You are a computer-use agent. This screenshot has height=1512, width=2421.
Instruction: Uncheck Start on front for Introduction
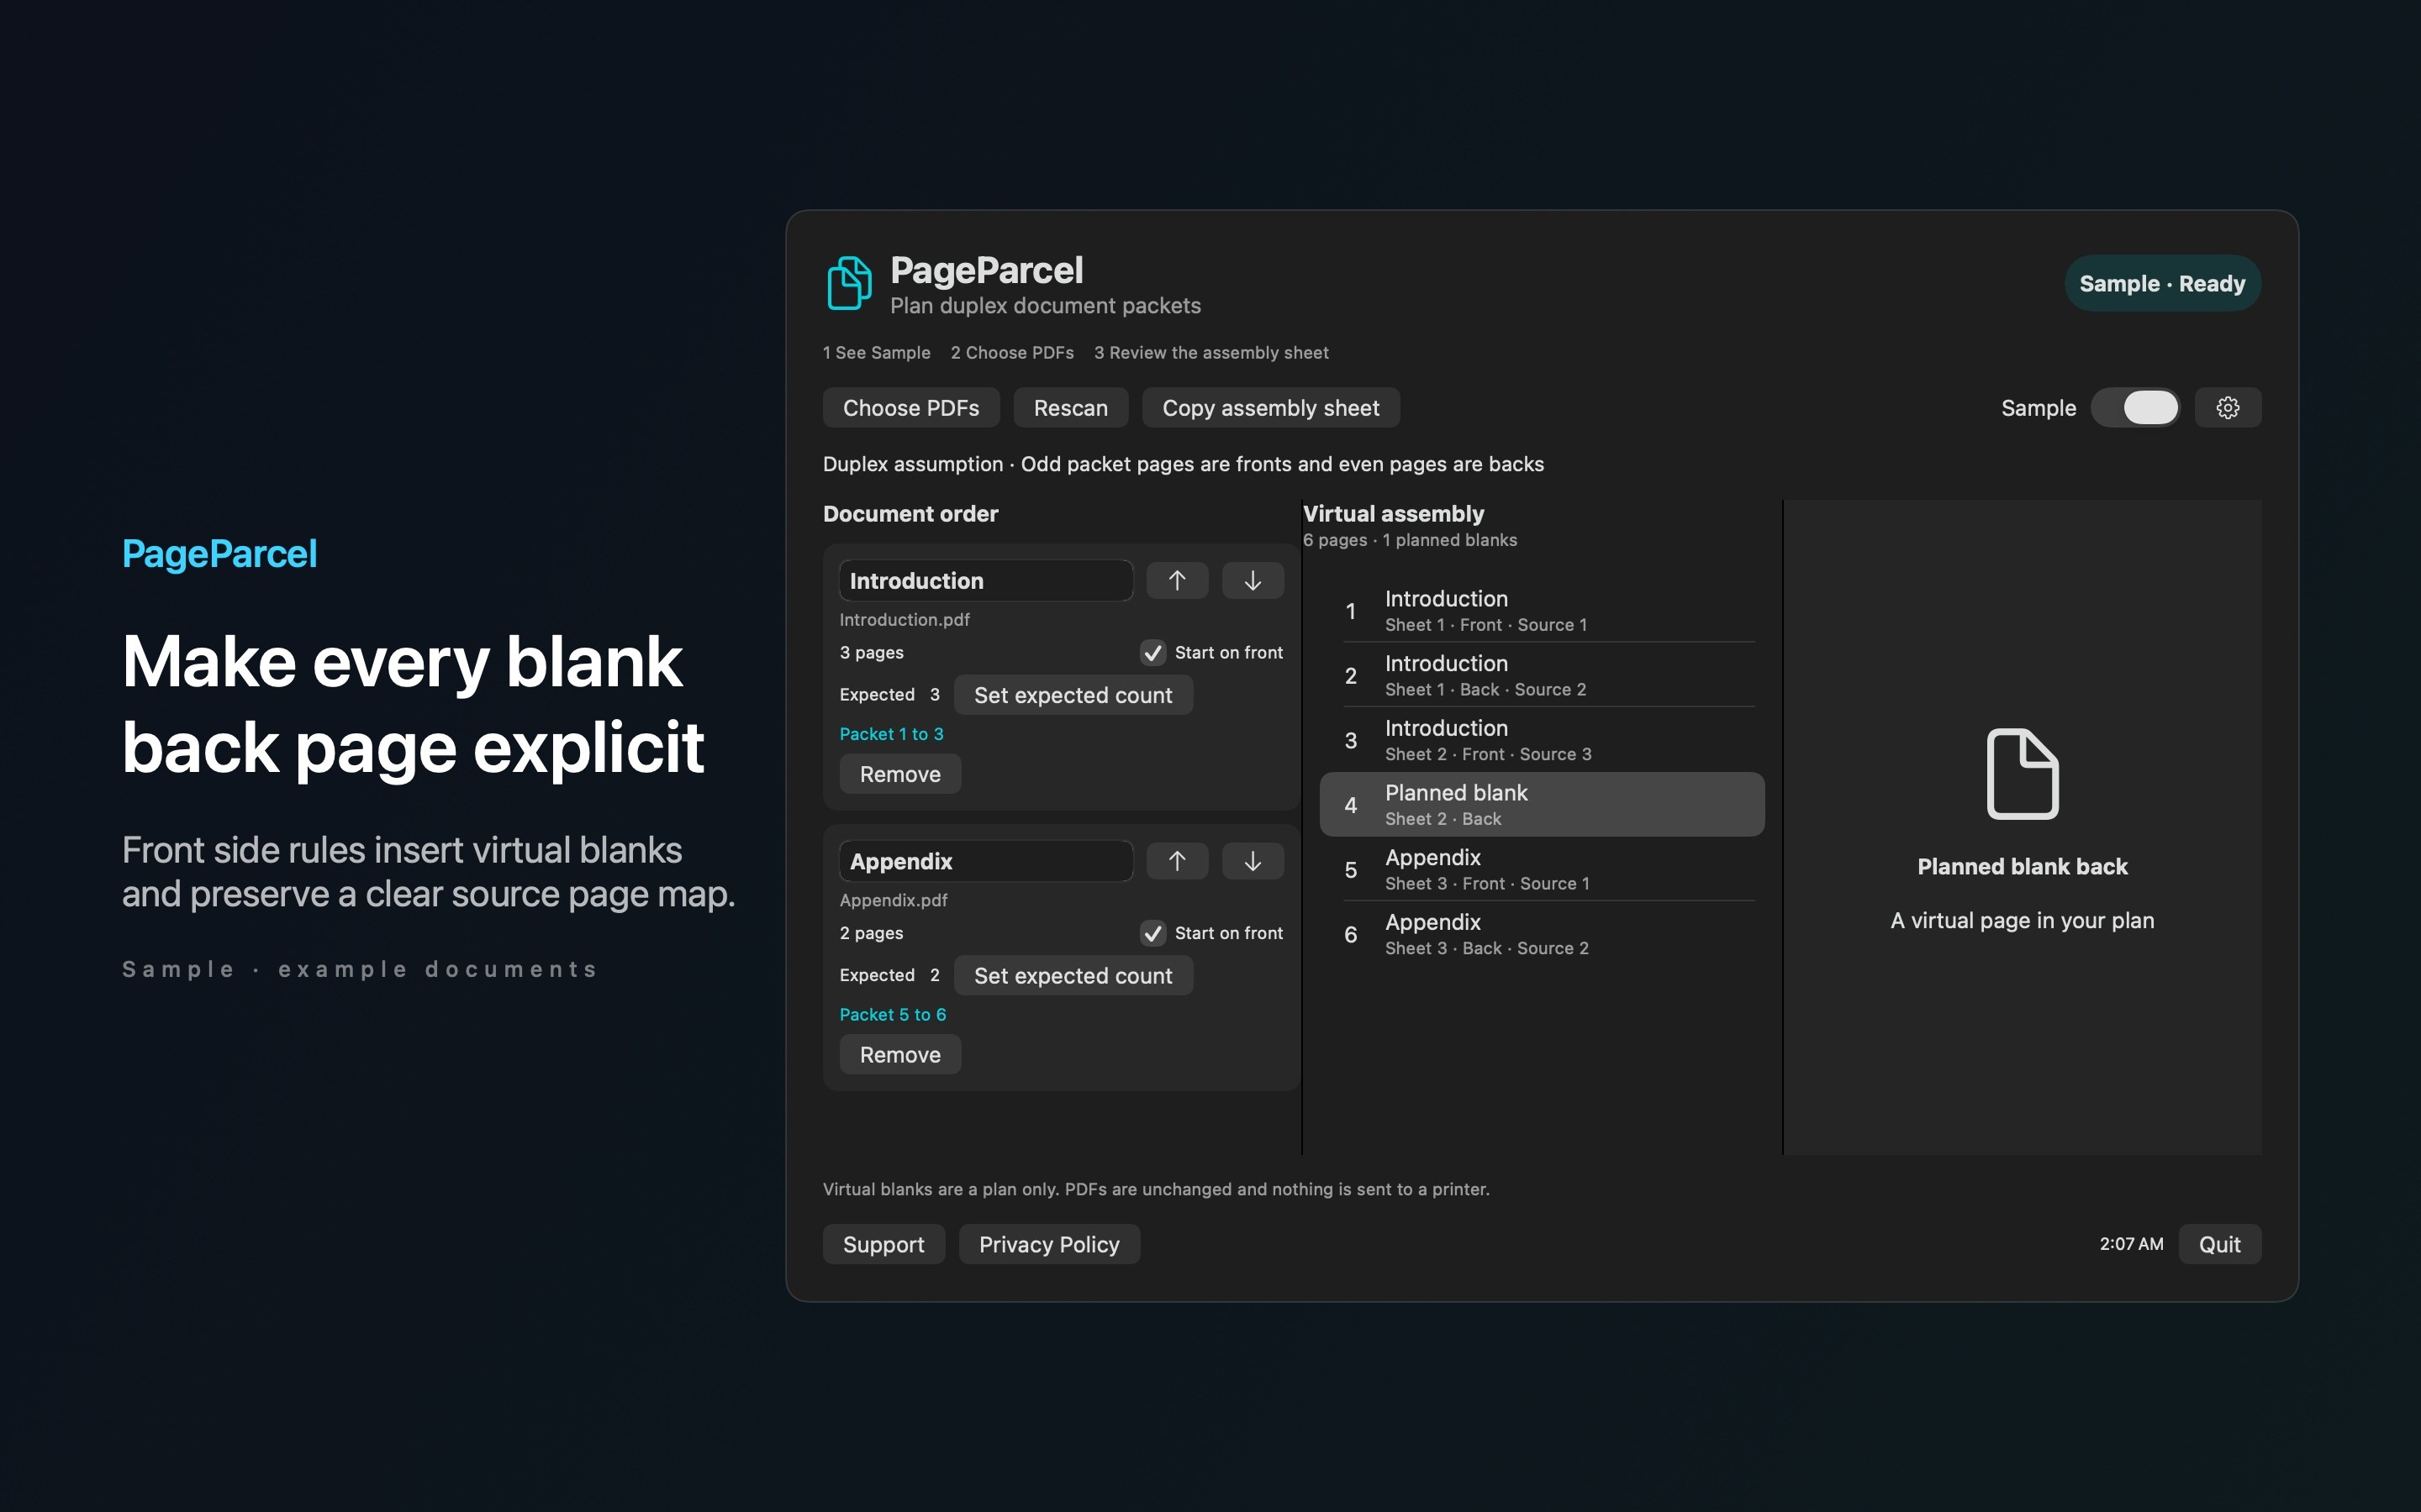coord(1152,653)
